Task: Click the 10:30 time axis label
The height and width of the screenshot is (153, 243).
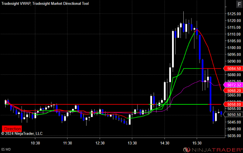Action: coord(35,143)
